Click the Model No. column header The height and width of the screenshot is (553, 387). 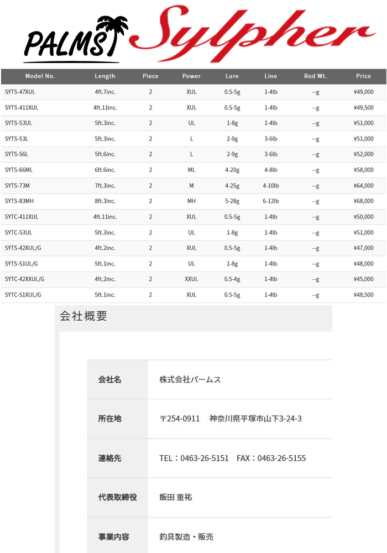click(40, 76)
